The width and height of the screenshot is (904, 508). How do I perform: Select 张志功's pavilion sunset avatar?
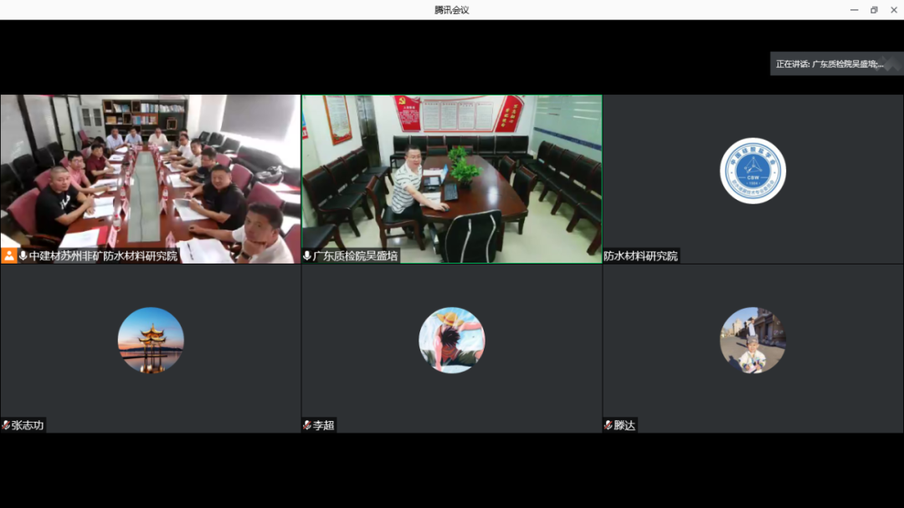[151, 340]
